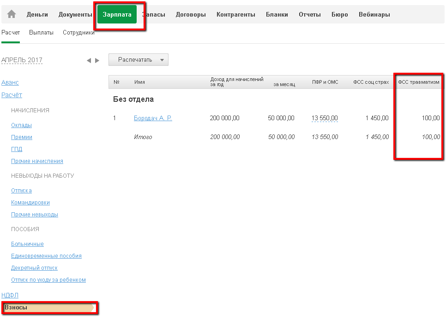Open the Запасы menu
The image size is (446, 320).
coord(154,14)
